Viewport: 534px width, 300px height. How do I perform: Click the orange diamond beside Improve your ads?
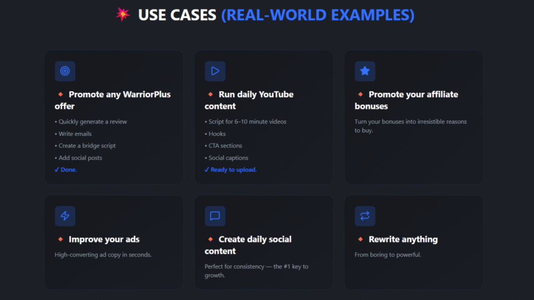point(60,239)
